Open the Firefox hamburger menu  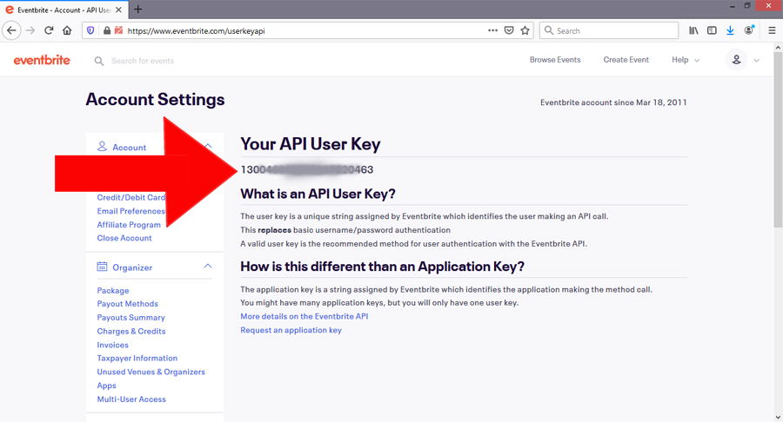coord(772,30)
